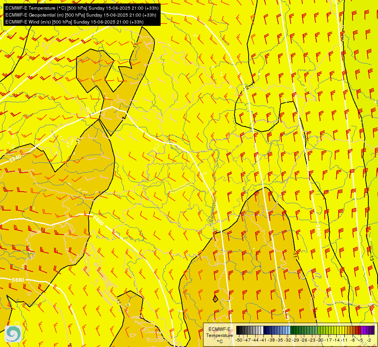Screen dimensions: 378x347
Task: Click the -8 value under the colorbar
Action: tap(353, 340)
